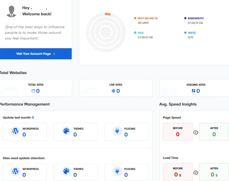This screenshot has width=229, height=181.
Task: Click the circular billing progress ring
Action: 106,32
